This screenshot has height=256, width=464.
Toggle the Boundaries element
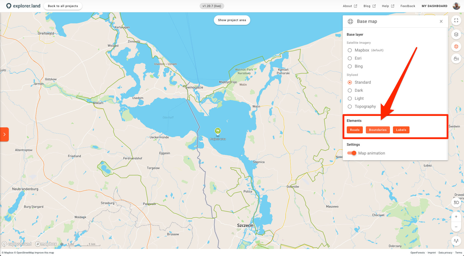pos(378,130)
